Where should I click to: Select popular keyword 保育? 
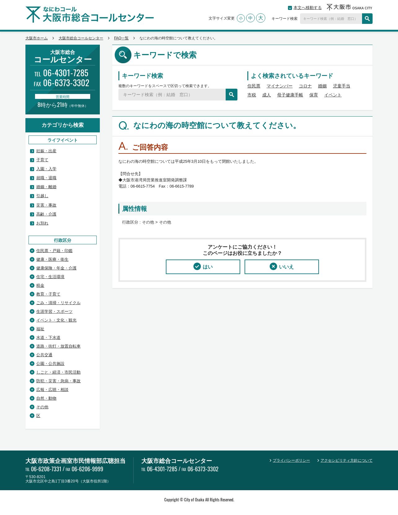[314, 95]
